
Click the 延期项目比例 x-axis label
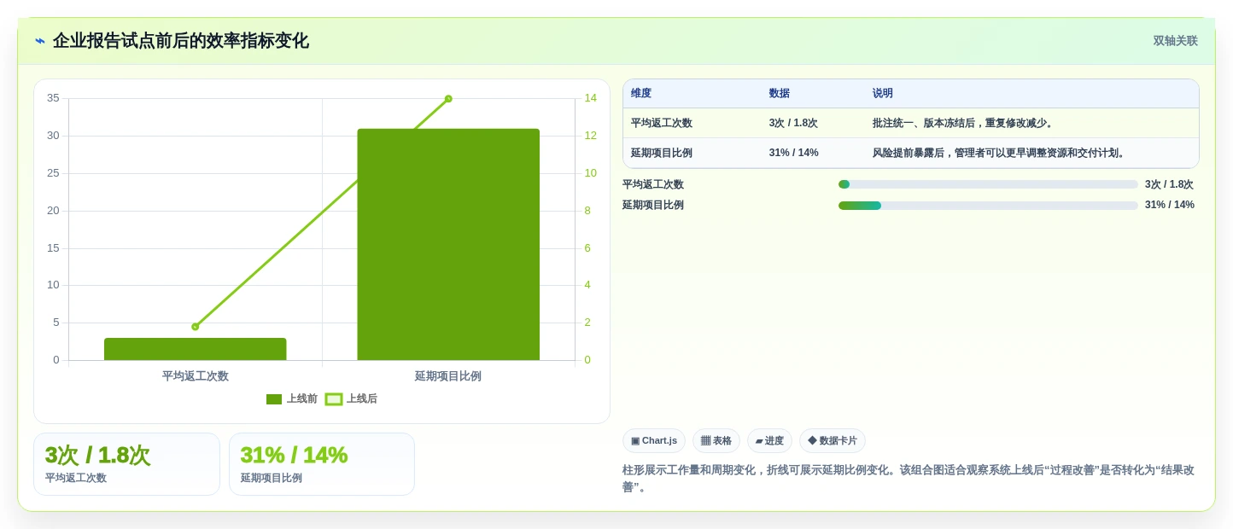[448, 376]
